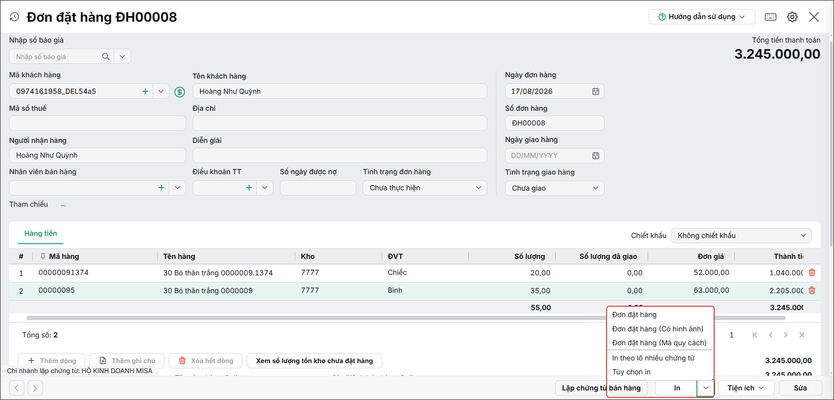Click the Sửa edit button
This screenshot has width=834, height=400.
point(800,388)
